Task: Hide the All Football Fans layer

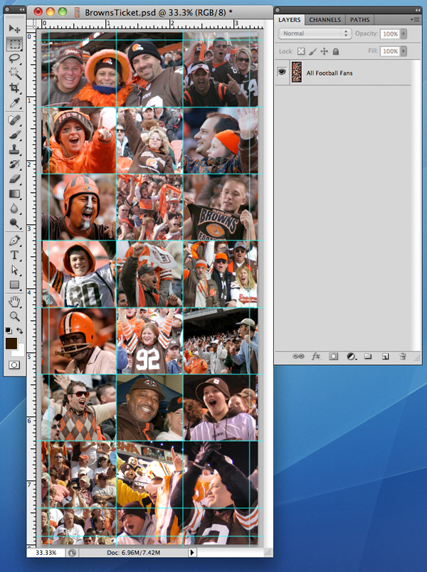Action: (x=282, y=72)
